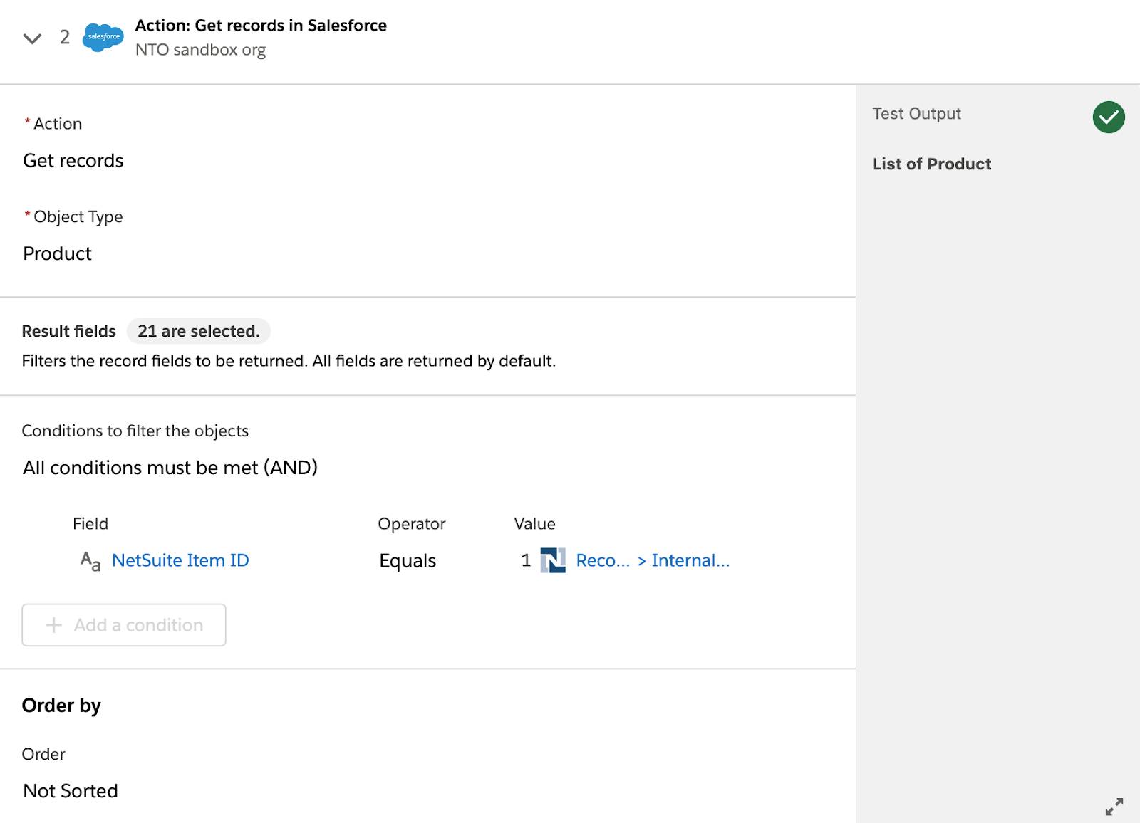Screen dimensions: 1140x823
Task: Click the Order by heading
Action: pos(61,706)
